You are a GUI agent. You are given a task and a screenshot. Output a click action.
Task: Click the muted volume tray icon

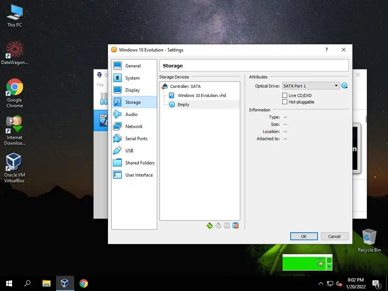pyautogui.click(x=339, y=284)
